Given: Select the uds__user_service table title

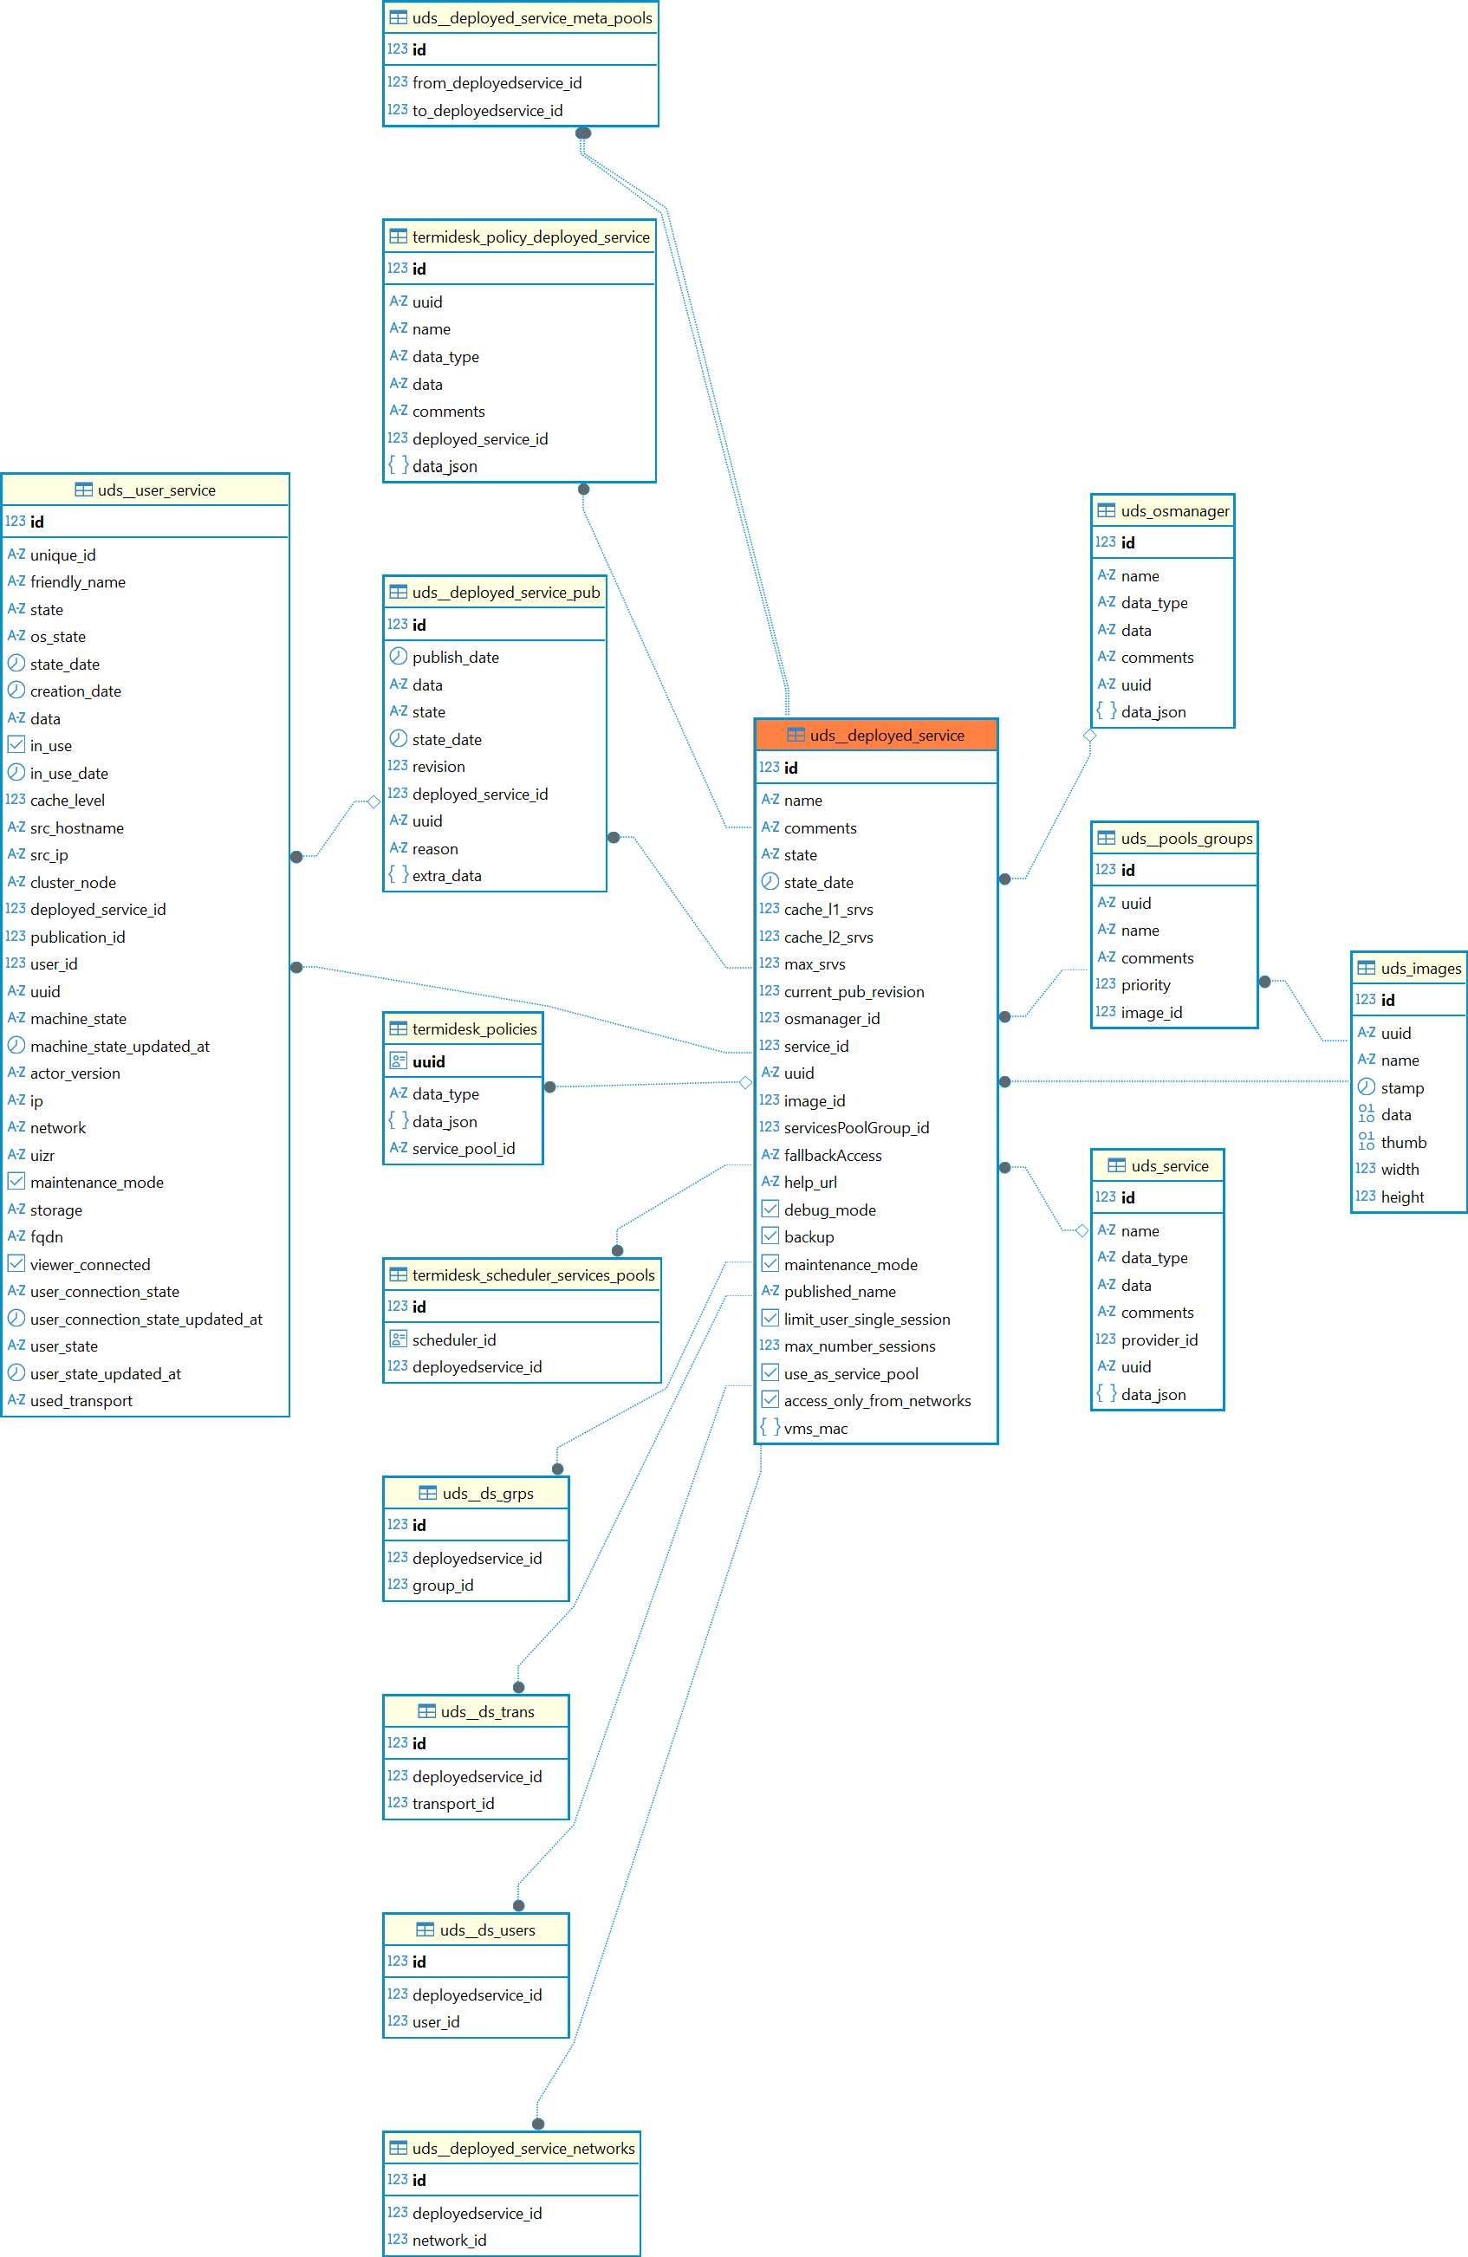Looking at the screenshot, I should (x=157, y=490).
